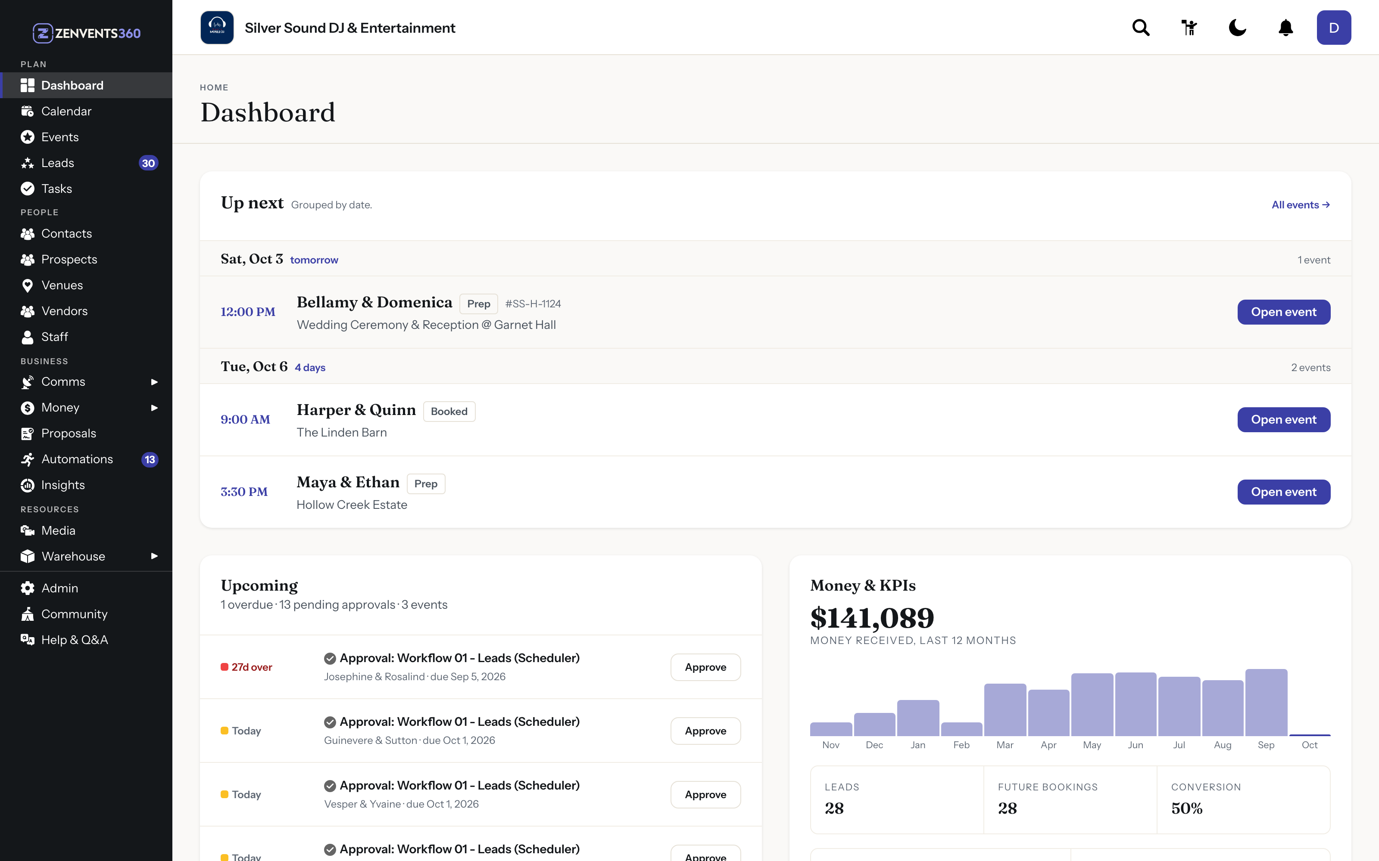The width and height of the screenshot is (1379, 861).
Task: Click the Automations running icon
Action: click(27, 459)
